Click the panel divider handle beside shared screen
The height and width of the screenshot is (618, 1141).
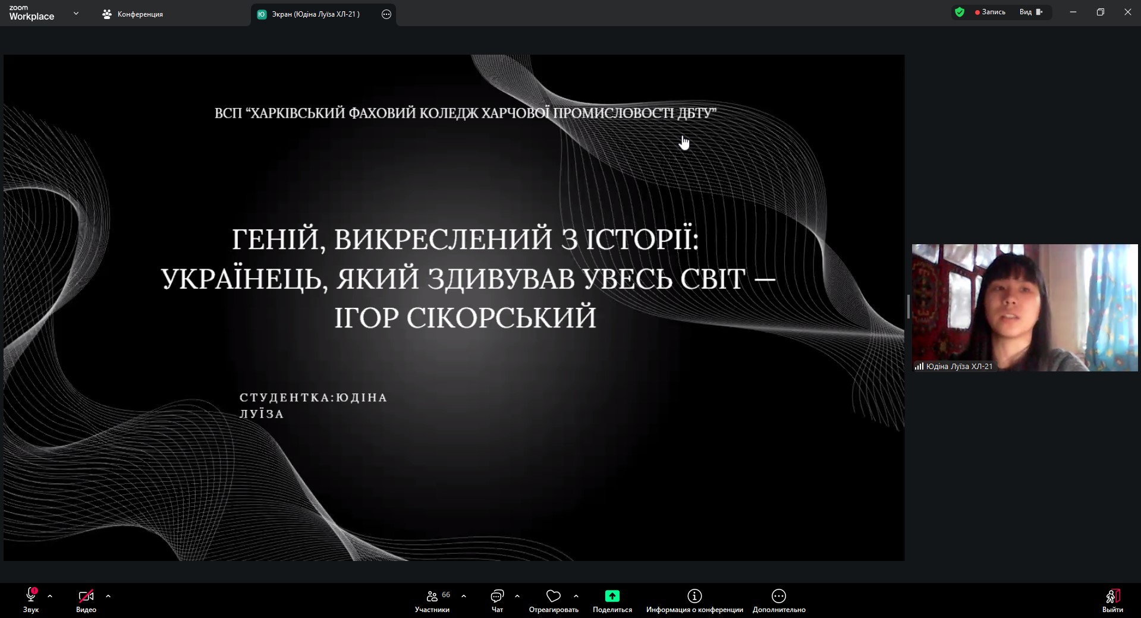click(x=908, y=307)
